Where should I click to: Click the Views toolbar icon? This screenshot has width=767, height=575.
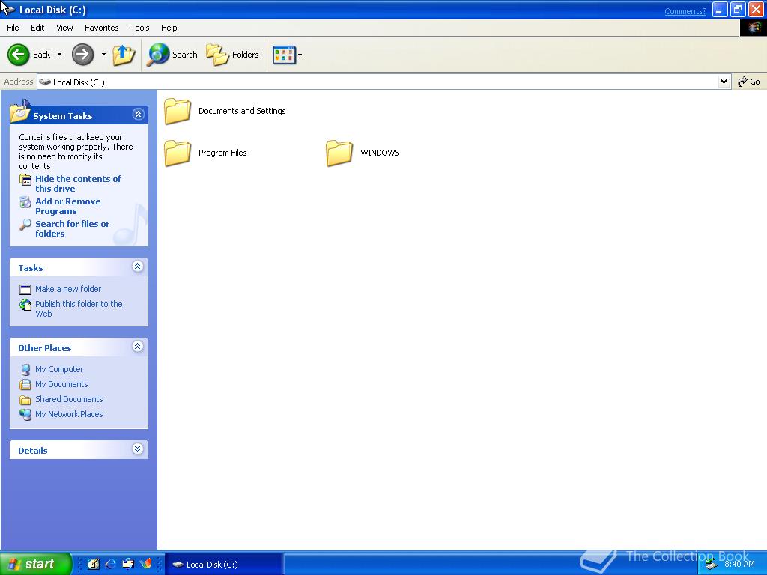pos(284,55)
